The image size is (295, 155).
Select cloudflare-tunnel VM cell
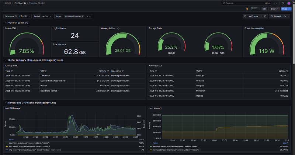(57, 91)
